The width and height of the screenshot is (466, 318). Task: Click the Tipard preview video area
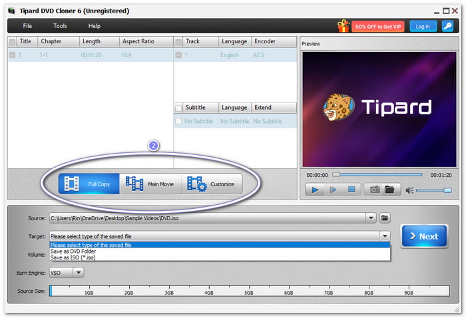379,109
